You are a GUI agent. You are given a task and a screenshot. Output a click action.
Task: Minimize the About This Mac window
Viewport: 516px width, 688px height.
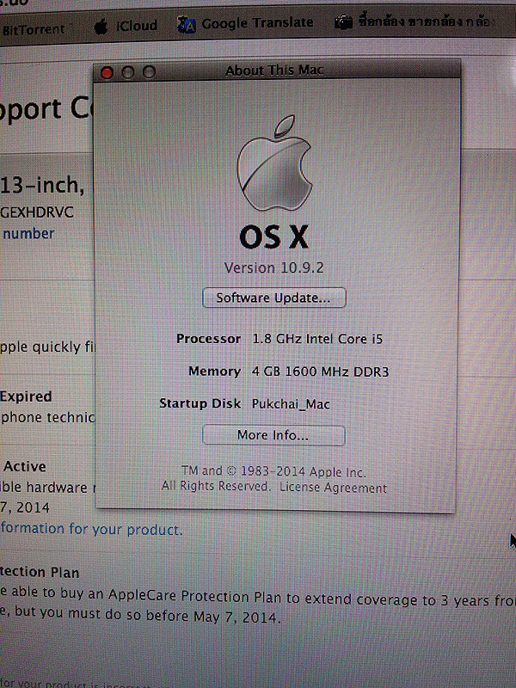pyautogui.click(x=128, y=73)
